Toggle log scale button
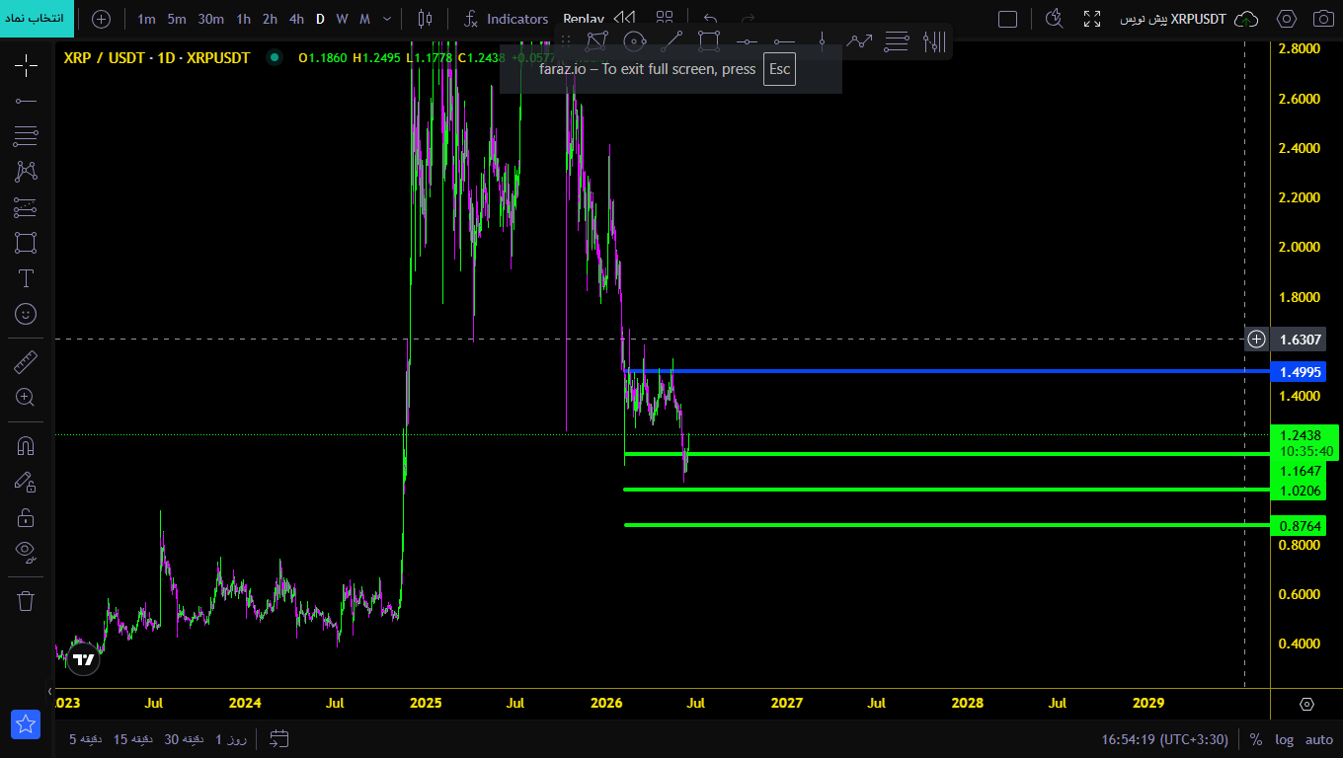Screen dimensions: 1343x758 pyautogui.click(x=1284, y=739)
